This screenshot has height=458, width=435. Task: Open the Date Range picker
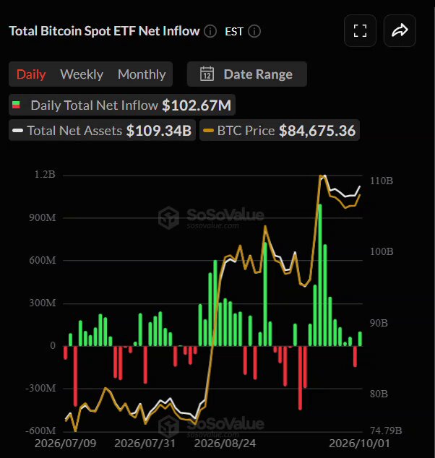tap(247, 74)
